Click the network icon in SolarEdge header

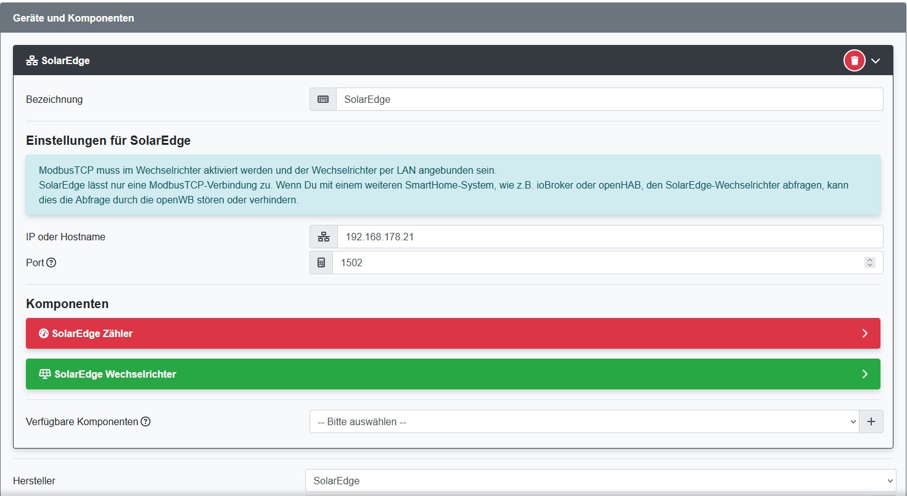[x=32, y=60]
